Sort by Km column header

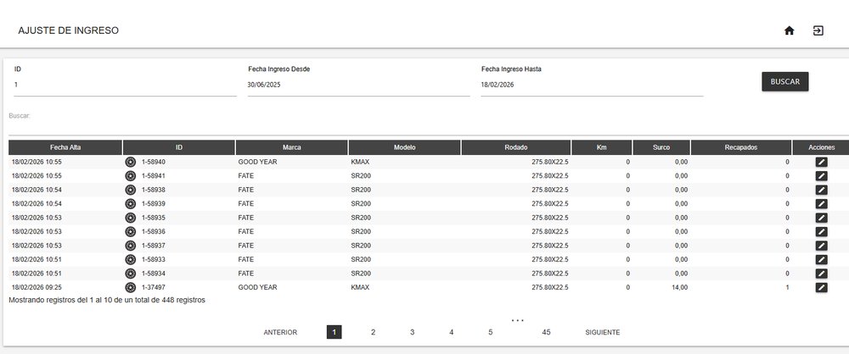click(602, 147)
